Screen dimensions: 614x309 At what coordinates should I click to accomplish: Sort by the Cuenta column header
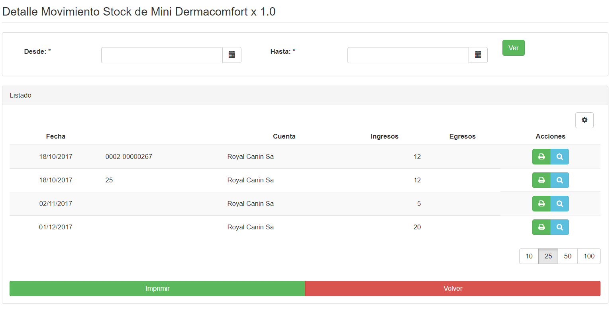(284, 136)
